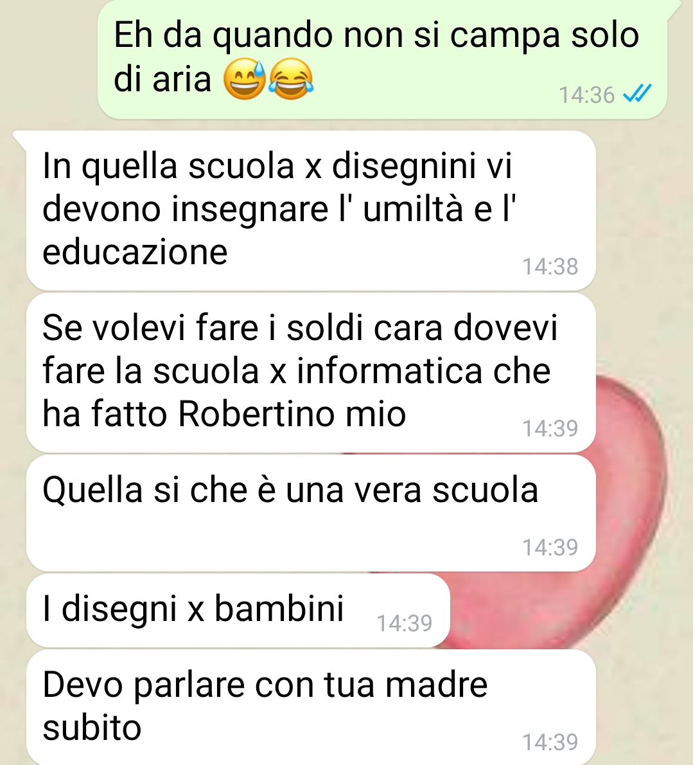
Task: Click timestamp under 'Robertino mio' message
Action: pyautogui.click(x=550, y=428)
